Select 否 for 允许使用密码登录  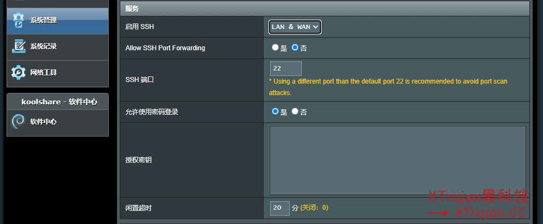[x=295, y=112]
